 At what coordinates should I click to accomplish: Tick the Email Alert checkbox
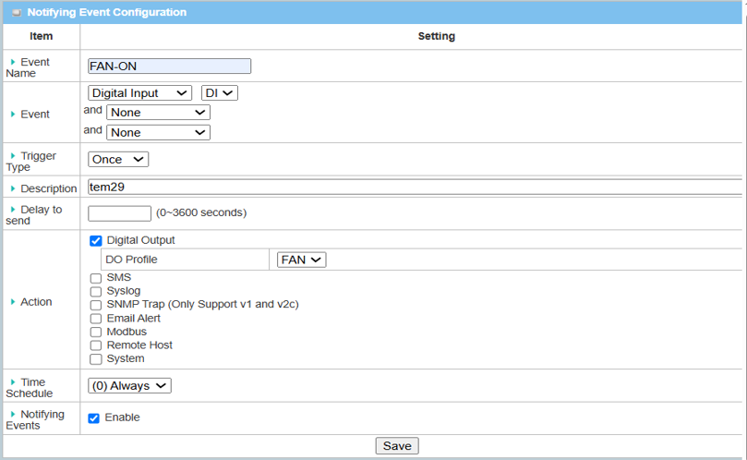pos(96,319)
